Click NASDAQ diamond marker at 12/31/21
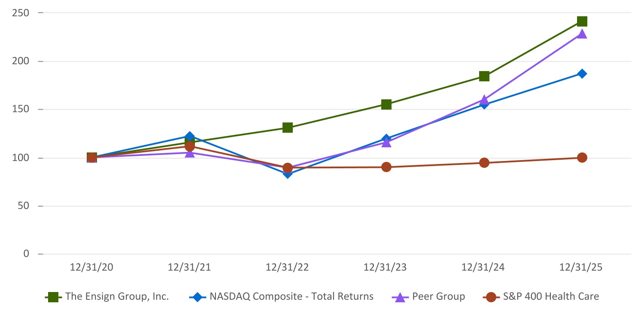 189,137
